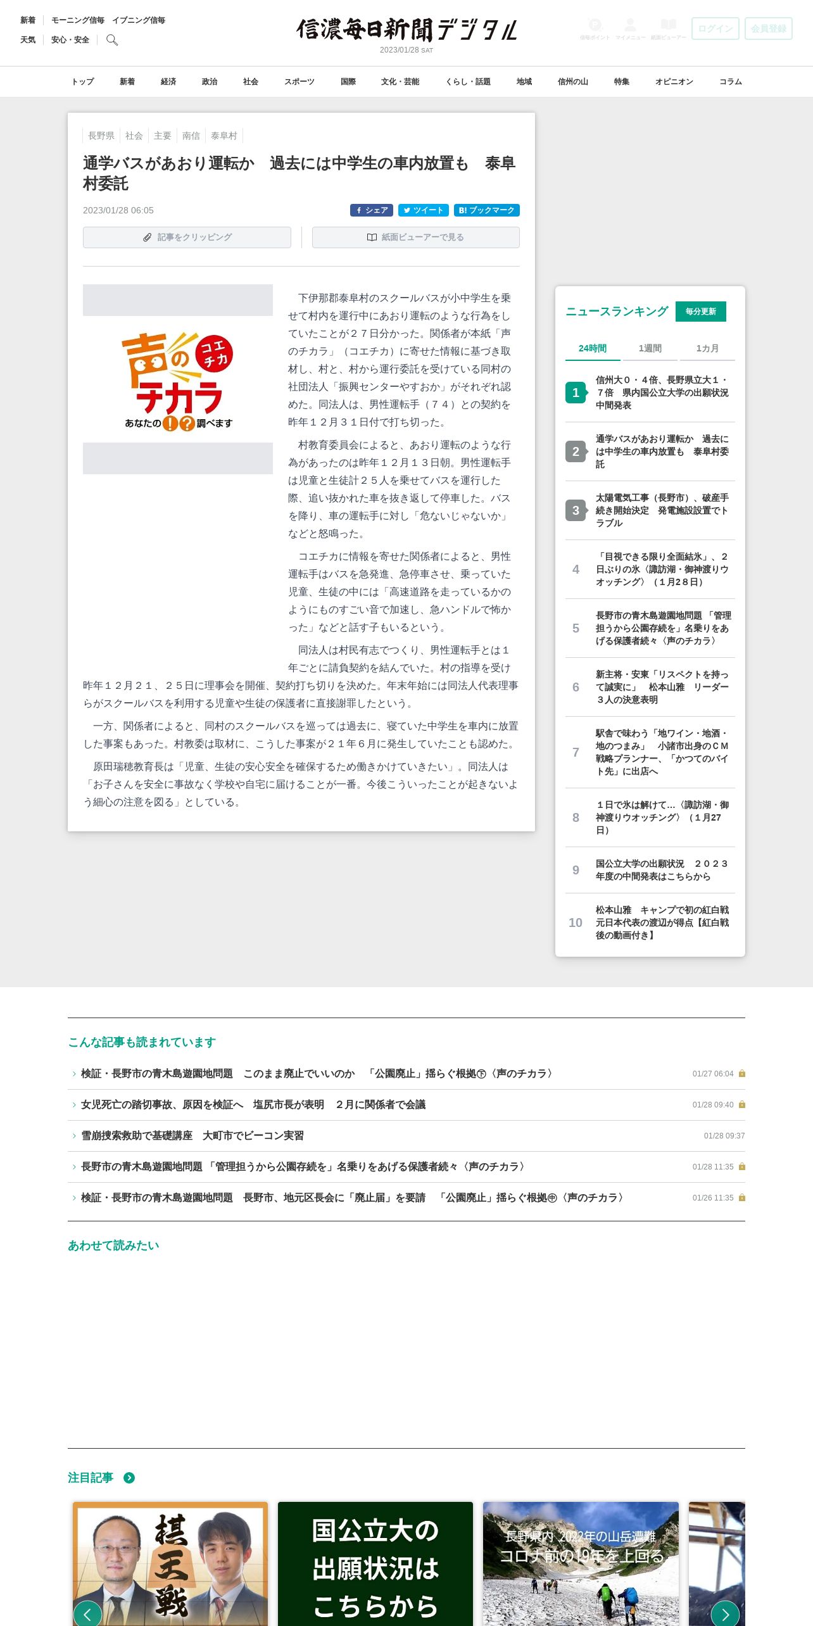Screen dimensions: 813x1626
Task: Click the 信濃毎日新聞デジタル site logo
Action: 406,30
